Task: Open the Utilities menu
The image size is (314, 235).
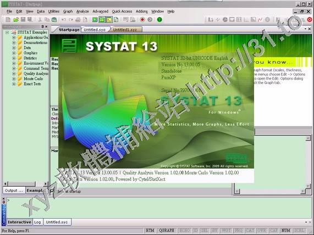Action: (x=54, y=12)
